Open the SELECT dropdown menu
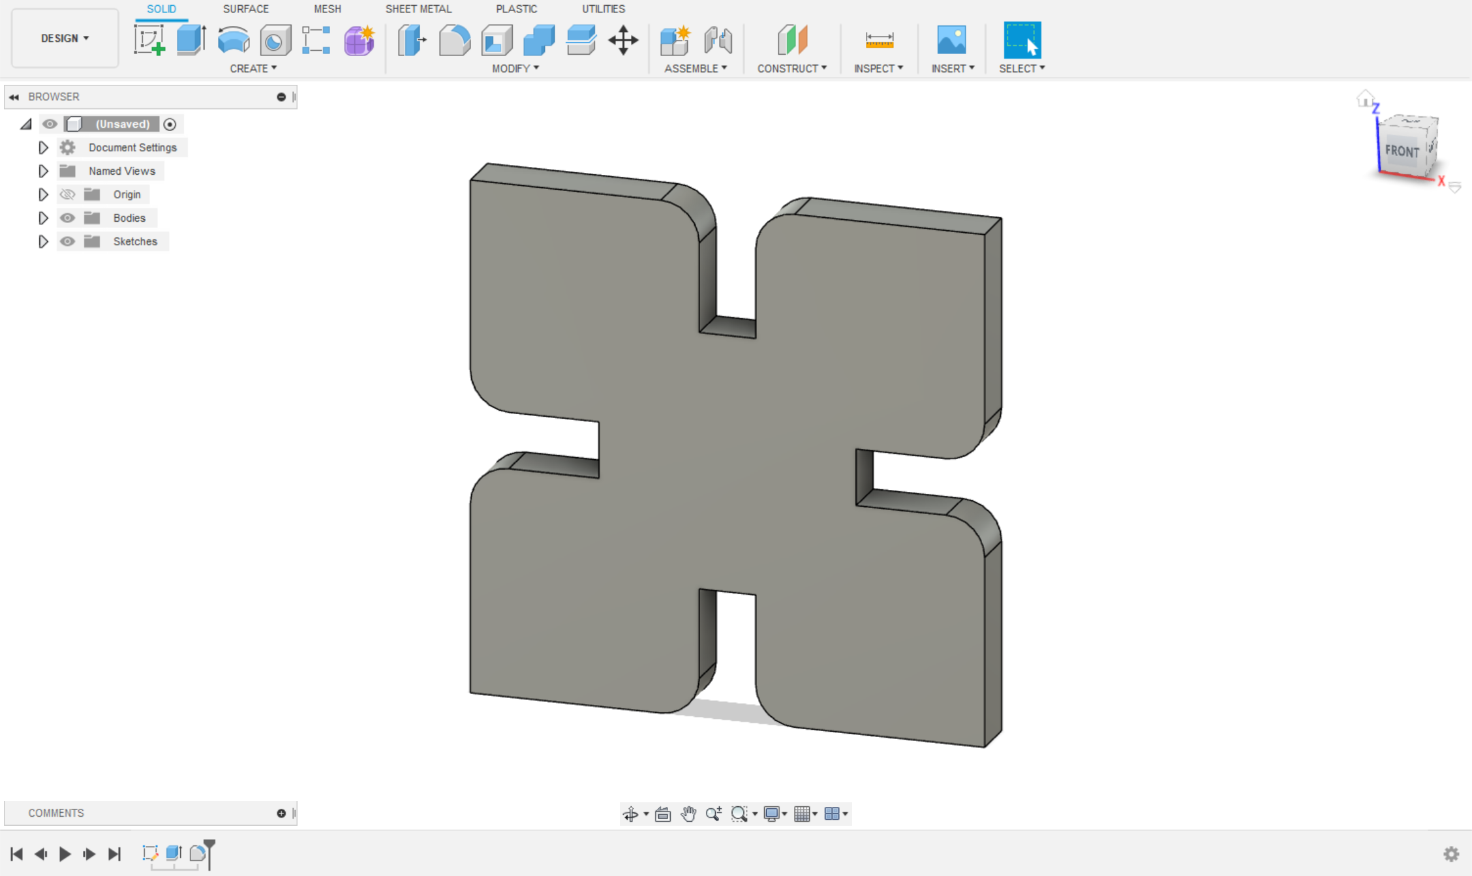 click(x=1022, y=68)
